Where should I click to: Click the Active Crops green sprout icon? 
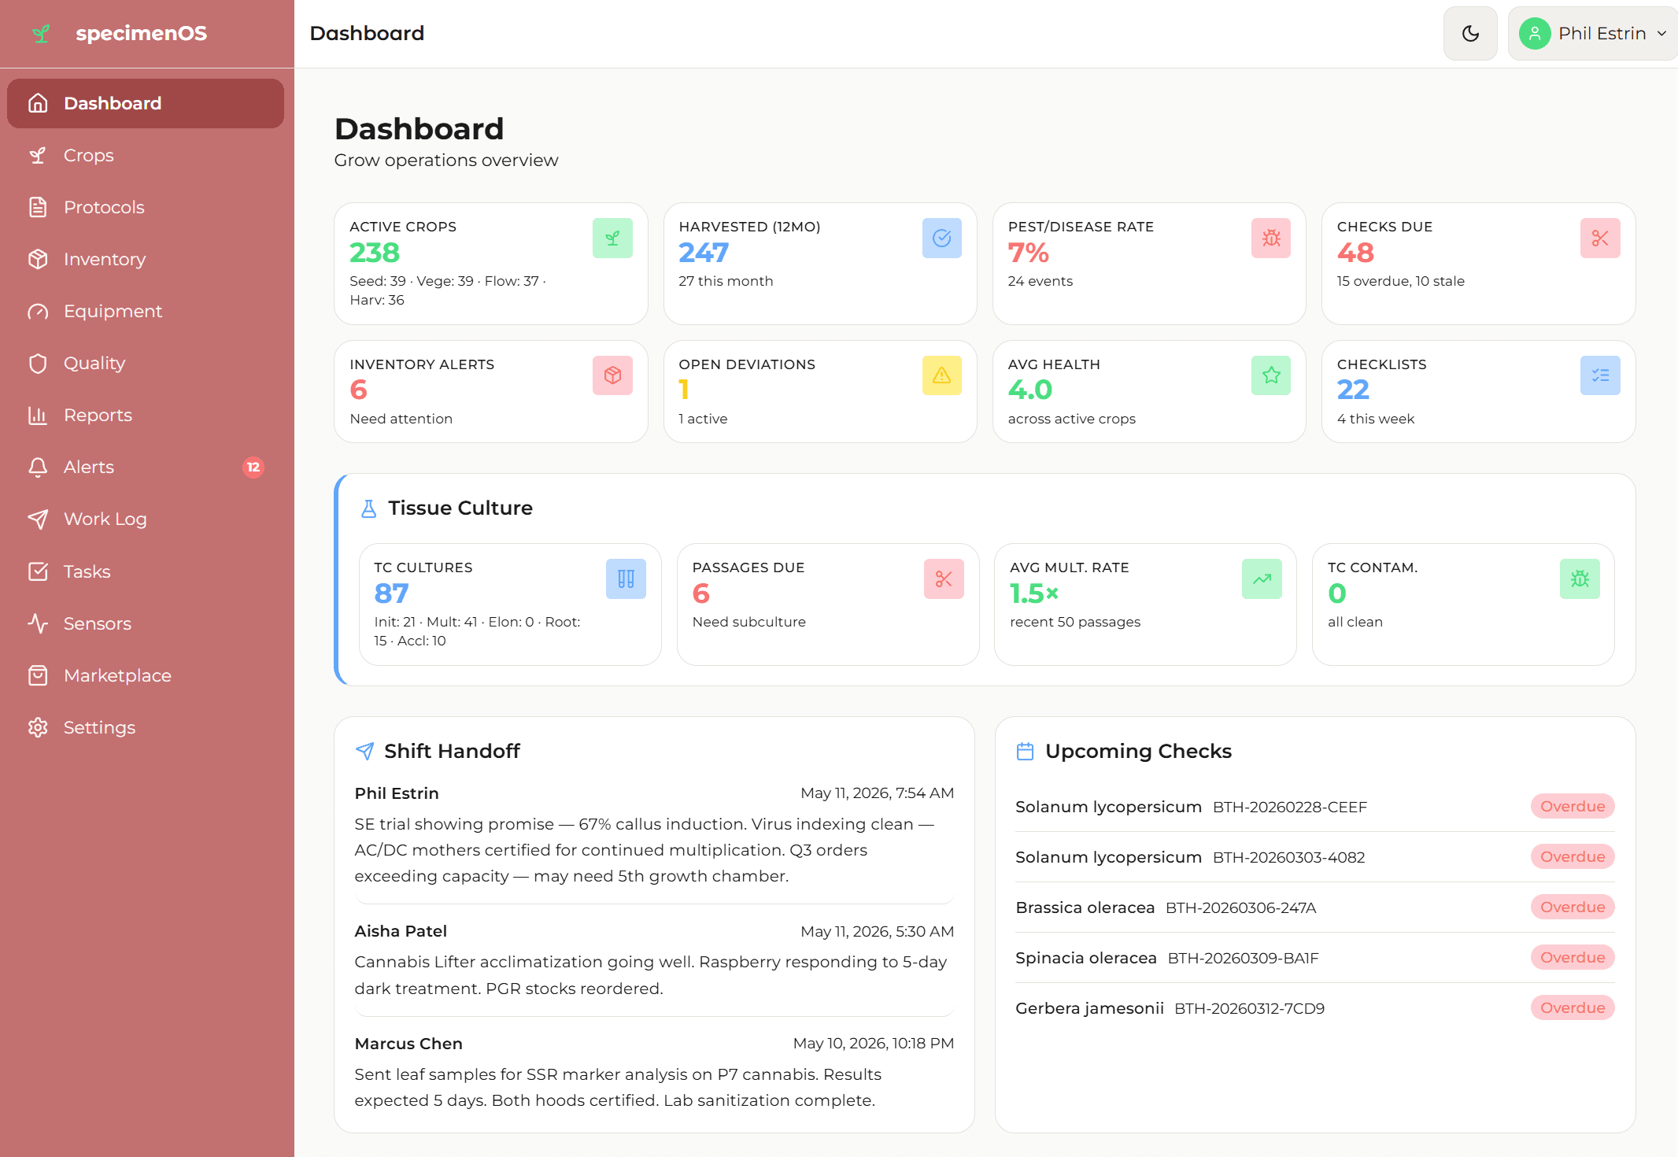pos(612,238)
